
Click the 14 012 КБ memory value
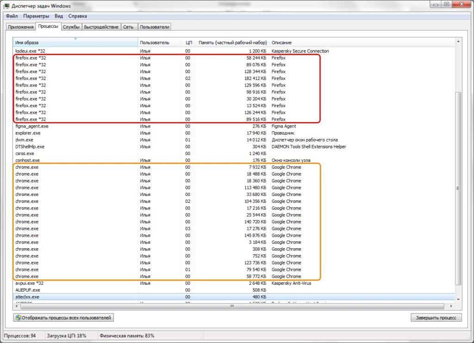coord(256,140)
